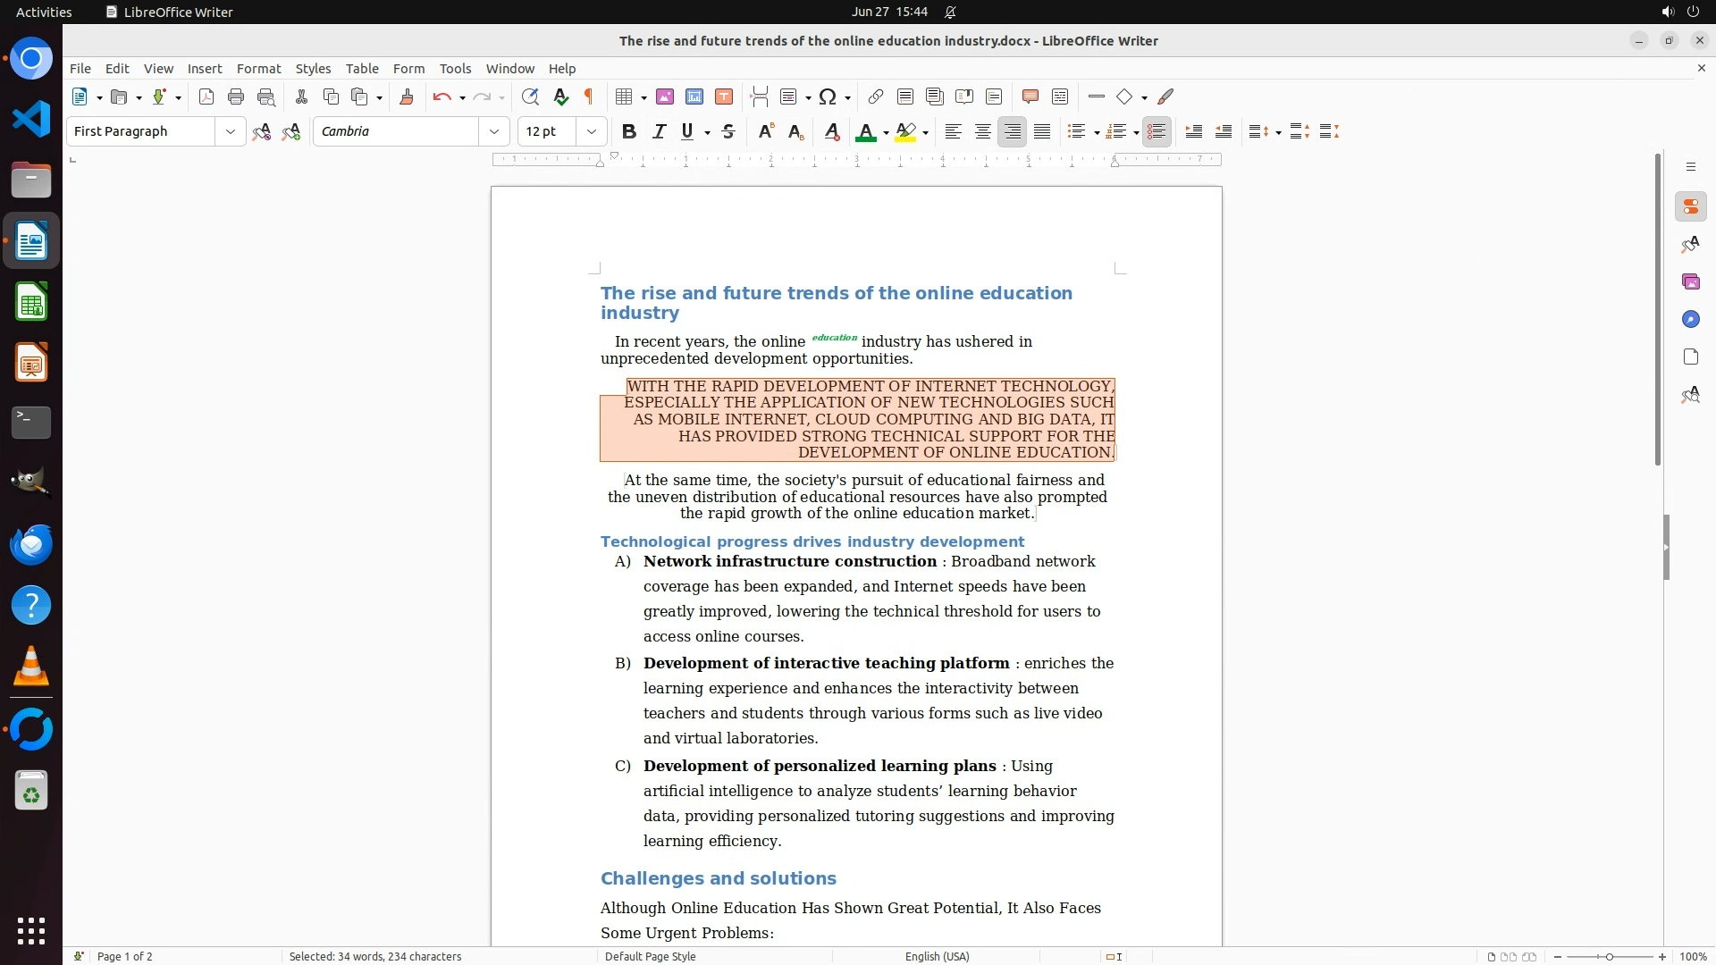
Task: Toggle Italic formatting
Action: [660, 132]
